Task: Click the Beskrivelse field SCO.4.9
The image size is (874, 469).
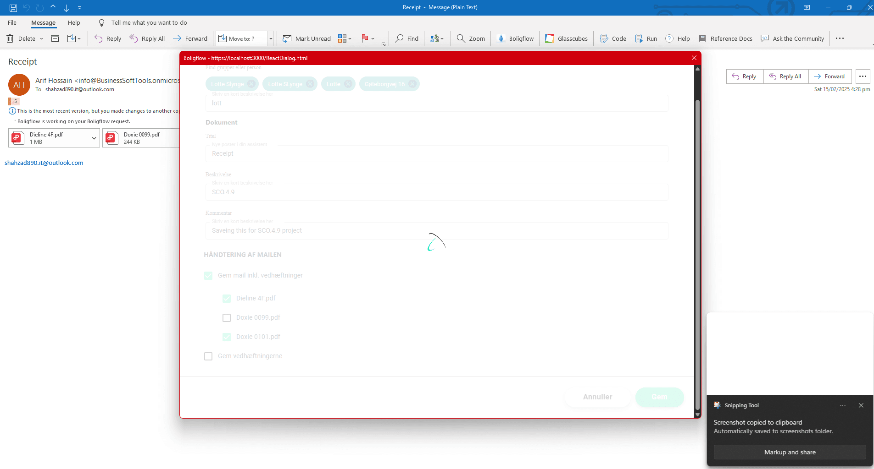Action: tap(437, 192)
